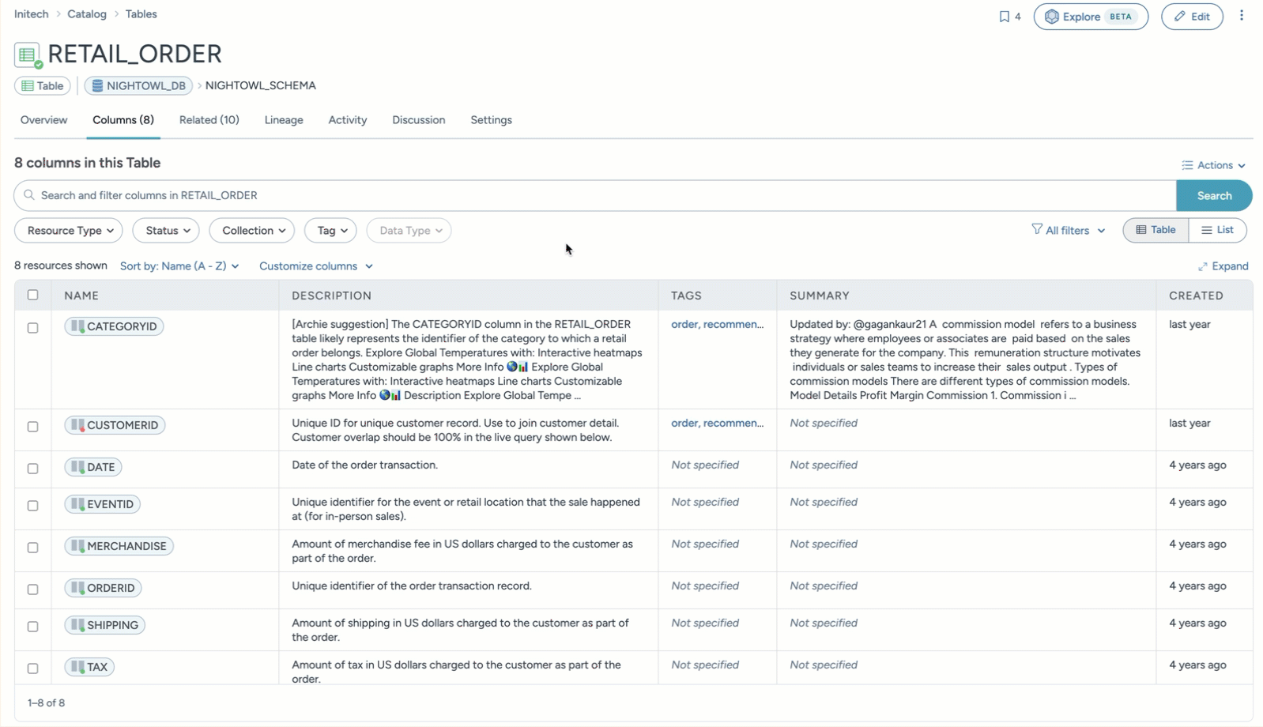Click the ORDERID column icon

coord(77,587)
